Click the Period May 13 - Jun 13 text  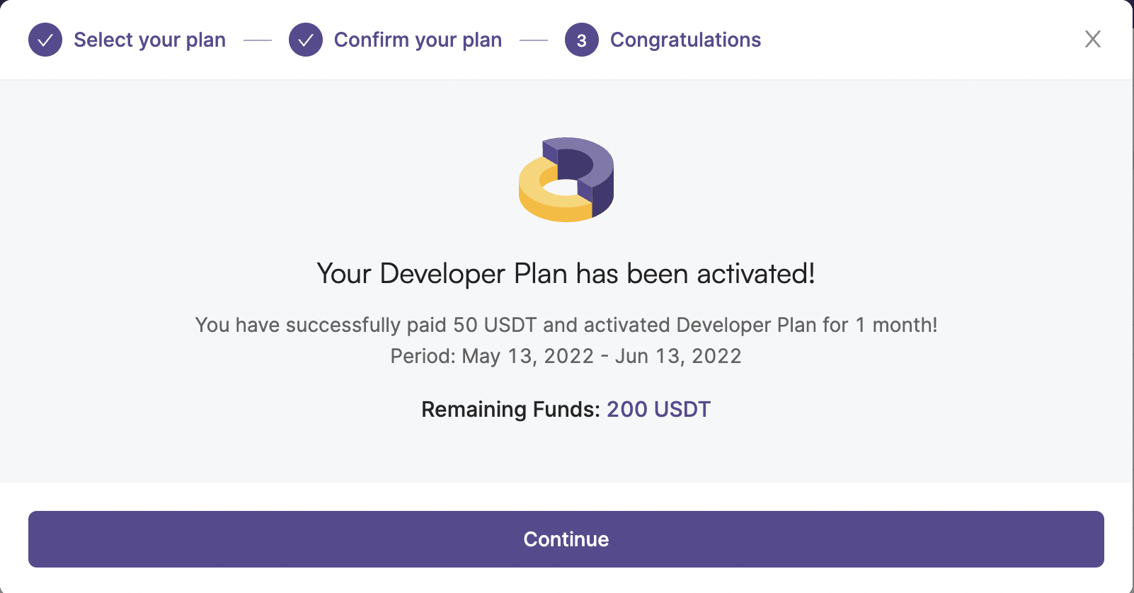566,356
